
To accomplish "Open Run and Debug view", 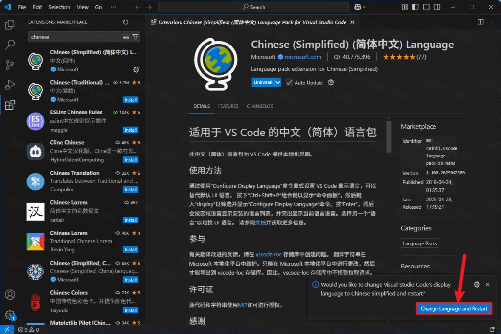I will [x=10, y=85].
